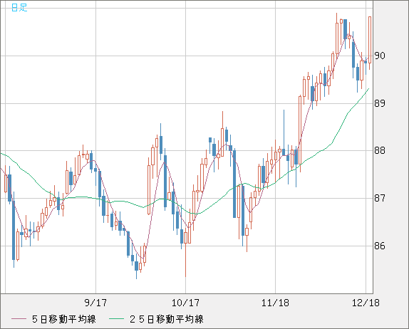Select the 10/17 date label on the axis

(185, 303)
